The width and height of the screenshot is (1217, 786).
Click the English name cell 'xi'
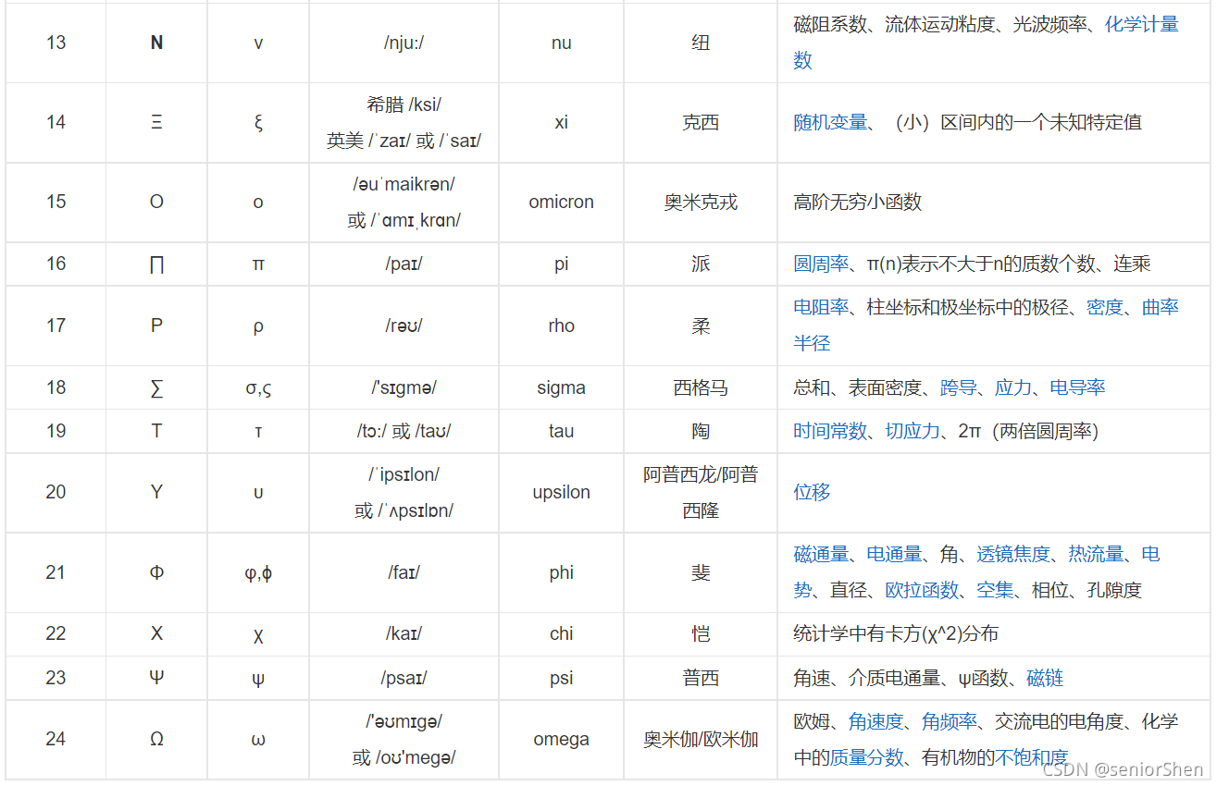(561, 122)
